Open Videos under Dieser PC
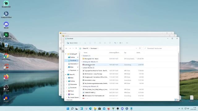This screenshot has height=111, width=198. tap(72, 94)
